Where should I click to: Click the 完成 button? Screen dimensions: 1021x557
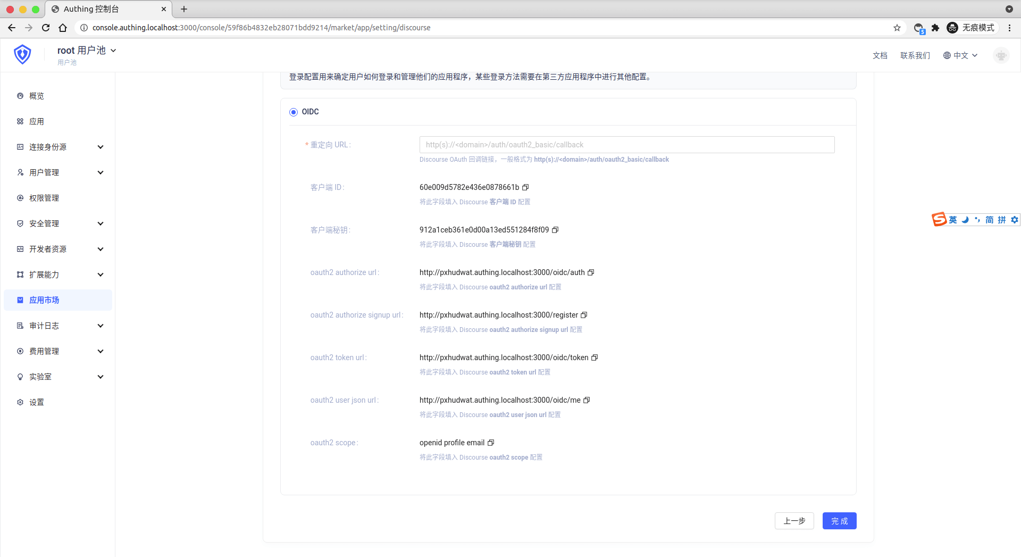(x=839, y=521)
